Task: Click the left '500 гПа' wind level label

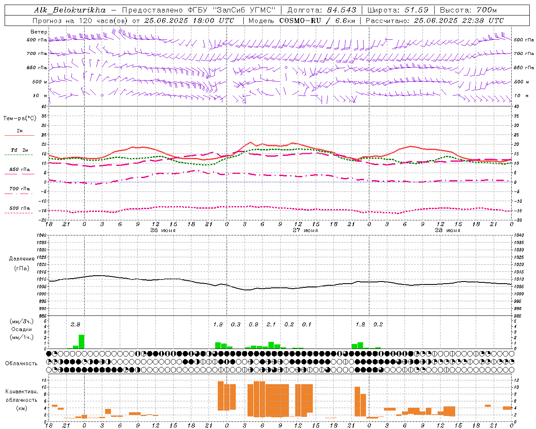Action: point(37,40)
